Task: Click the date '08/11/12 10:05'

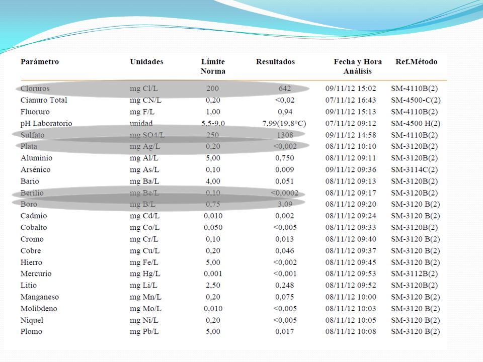Action: (351, 320)
